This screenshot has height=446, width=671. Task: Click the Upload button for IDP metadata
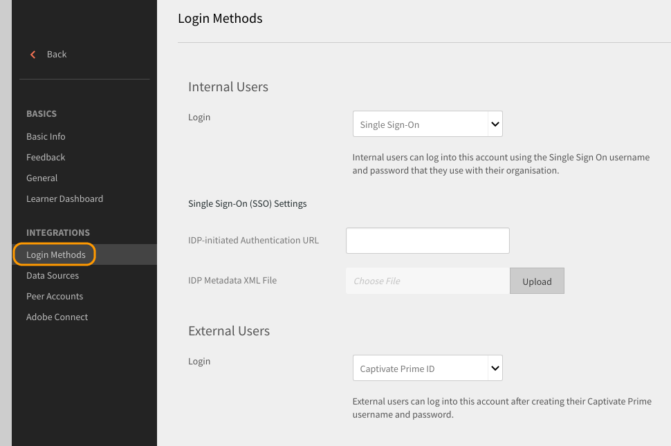click(537, 281)
